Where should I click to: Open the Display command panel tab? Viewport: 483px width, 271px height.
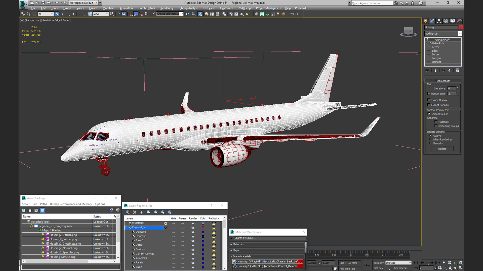click(453, 21)
